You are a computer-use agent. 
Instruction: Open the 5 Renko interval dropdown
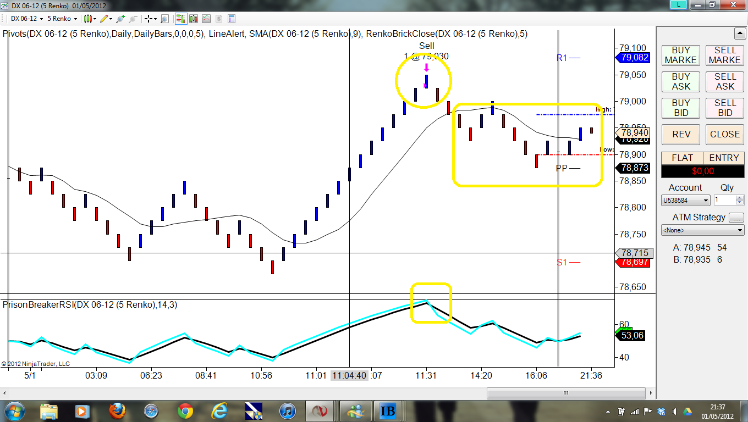[x=63, y=19]
